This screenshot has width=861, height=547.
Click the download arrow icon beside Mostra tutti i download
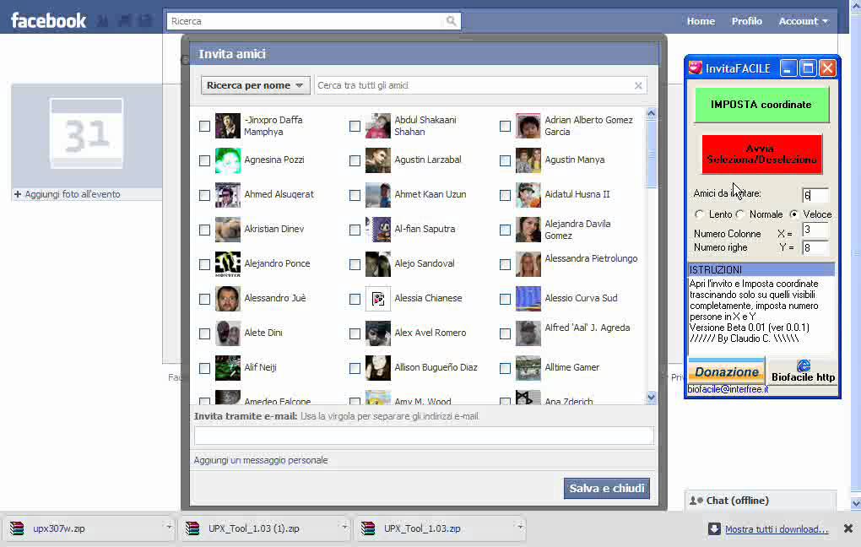click(x=714, y=528)
